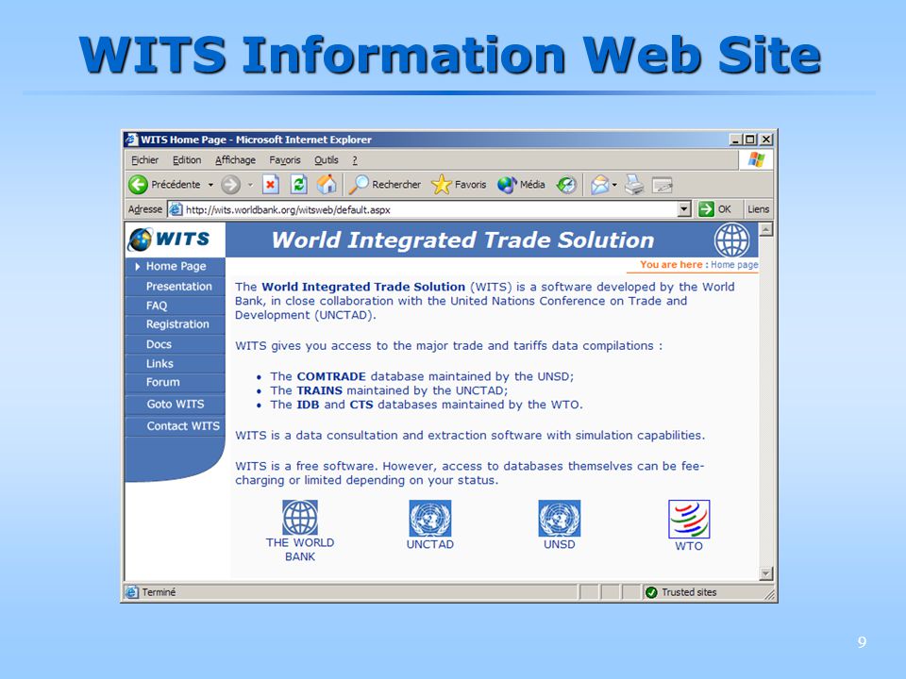Open the Affichage menu
906x679 pixels.
(235, 160)
